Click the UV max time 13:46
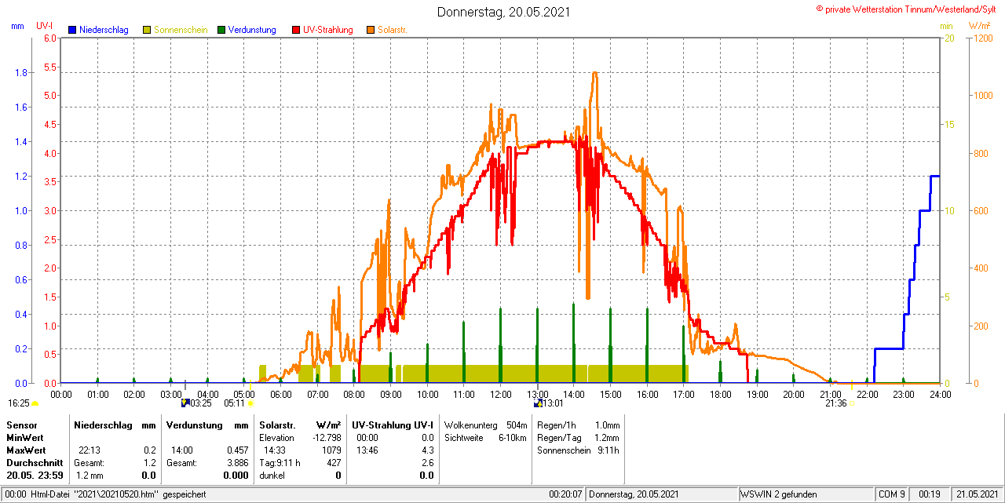1005x503 pixels. (x=367, y=450)
